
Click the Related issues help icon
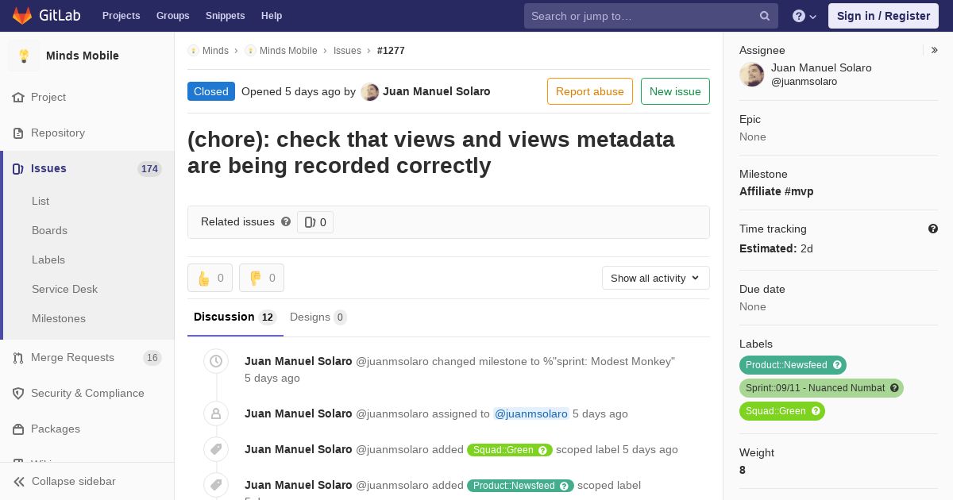(x=286, y=221)
